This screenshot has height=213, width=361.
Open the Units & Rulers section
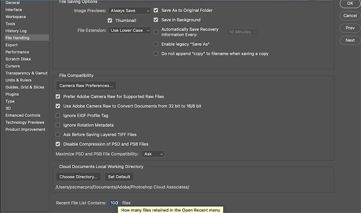pos(19,80)
